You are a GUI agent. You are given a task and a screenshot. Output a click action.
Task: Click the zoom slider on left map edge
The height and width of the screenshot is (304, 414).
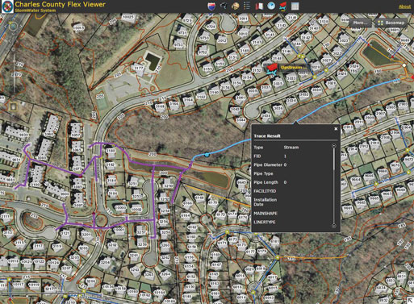(15, 71)
